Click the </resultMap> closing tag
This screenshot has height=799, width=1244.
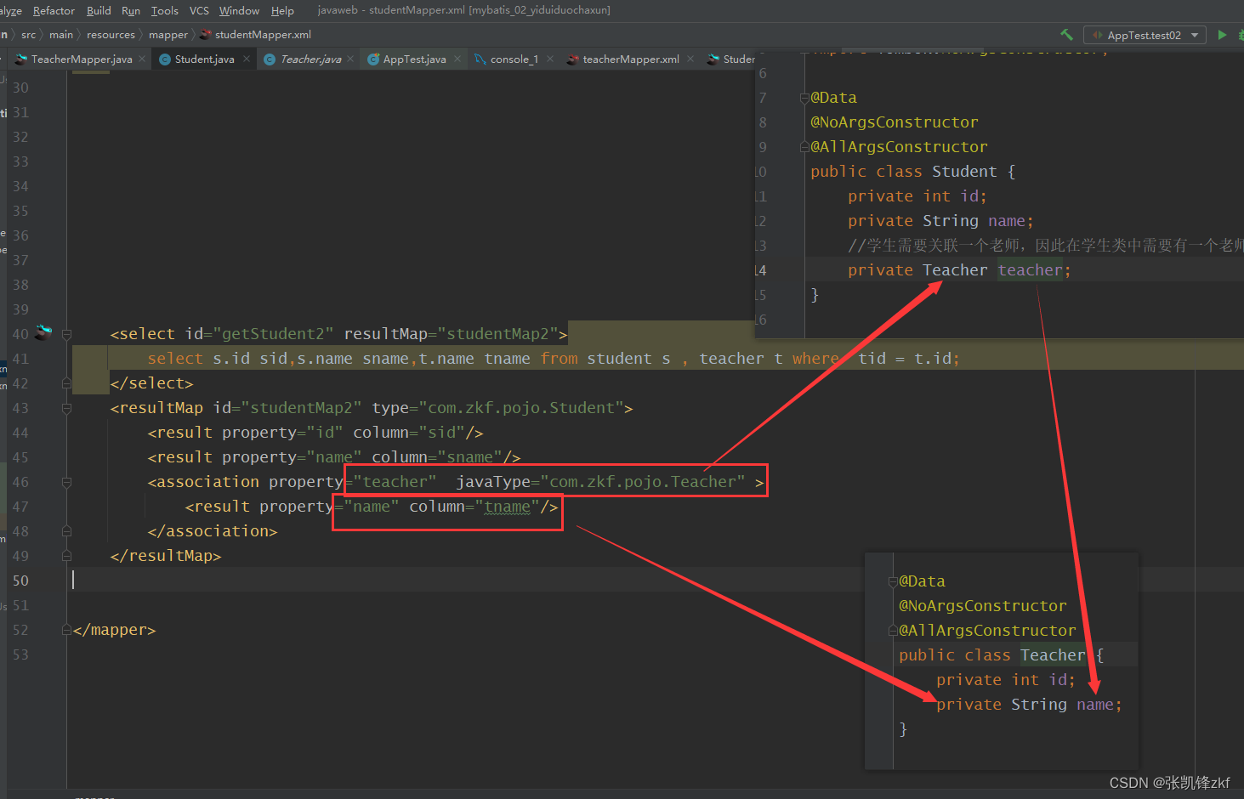tap(166, 556)
